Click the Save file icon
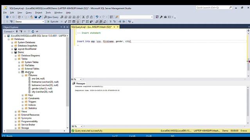Image resolution: width=250 pixels, height=140 pixels. [36, 17]
